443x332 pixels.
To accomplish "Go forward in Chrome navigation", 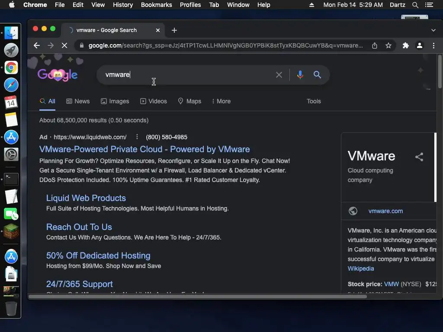I will [51, 45].
